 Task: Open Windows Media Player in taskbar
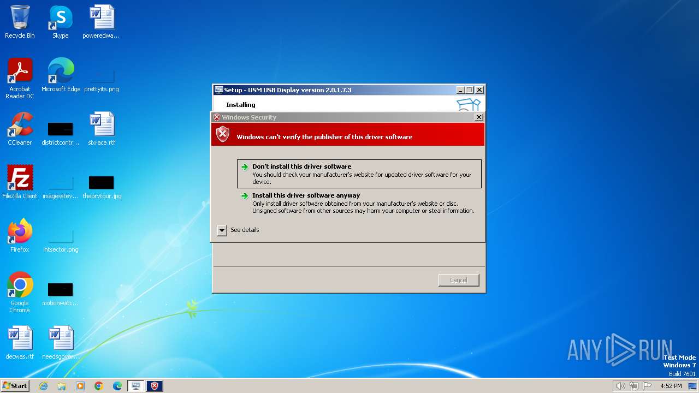[x=80, y=386]
